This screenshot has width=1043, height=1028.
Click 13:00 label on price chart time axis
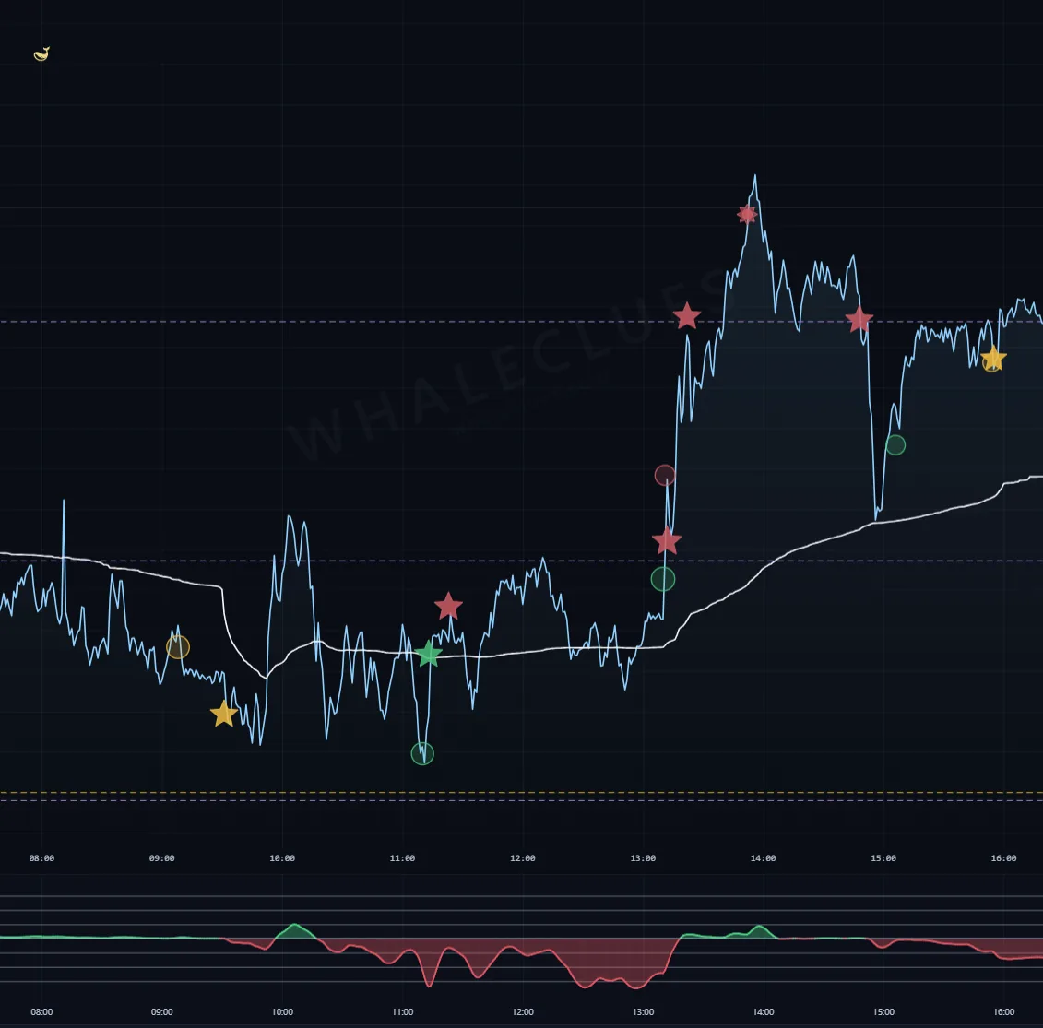[x=643, y=857]
